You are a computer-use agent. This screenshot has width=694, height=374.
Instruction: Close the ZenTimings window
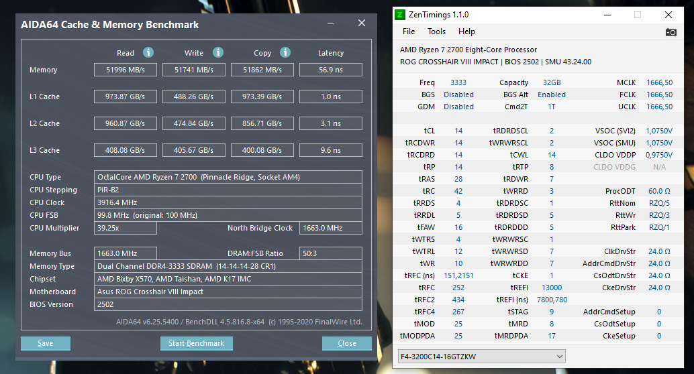coord(668,15)
